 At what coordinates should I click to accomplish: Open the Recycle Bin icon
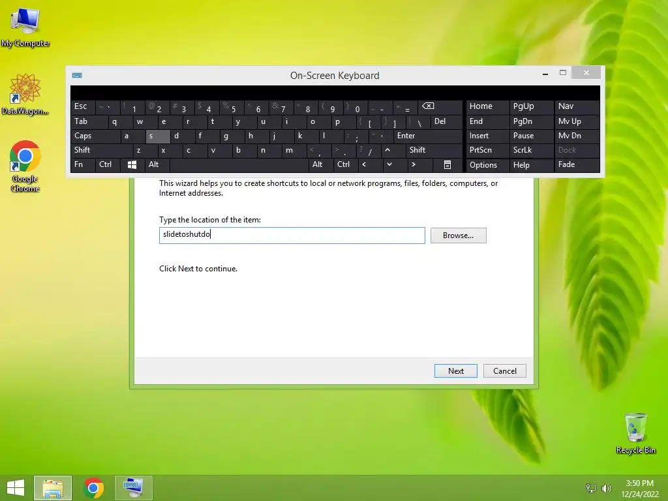pos(635,433)
